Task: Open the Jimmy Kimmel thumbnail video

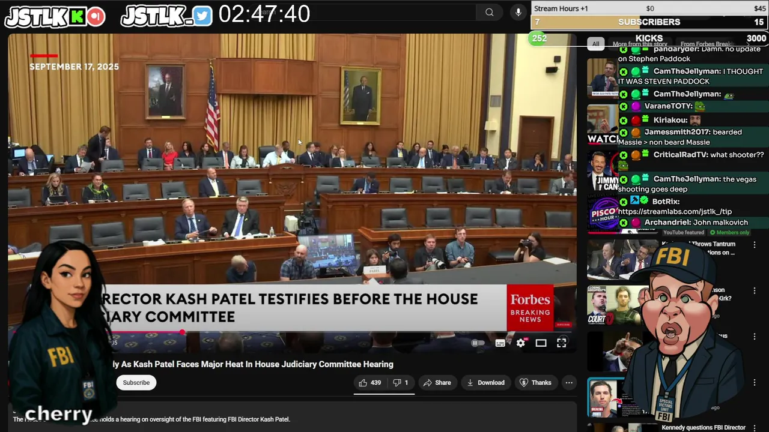Action: point(602,172)
